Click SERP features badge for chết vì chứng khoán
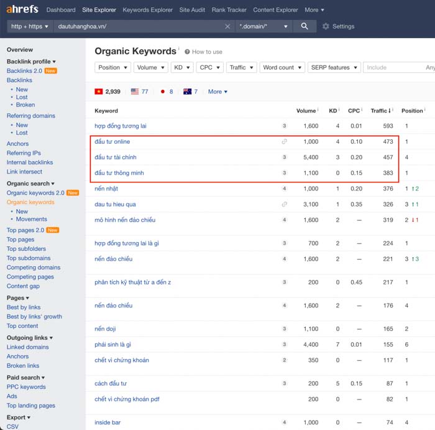 tap(285, 360)
